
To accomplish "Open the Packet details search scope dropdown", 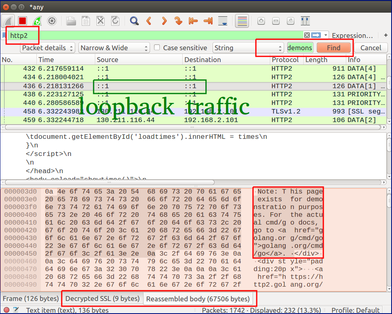I will (47, 48).
